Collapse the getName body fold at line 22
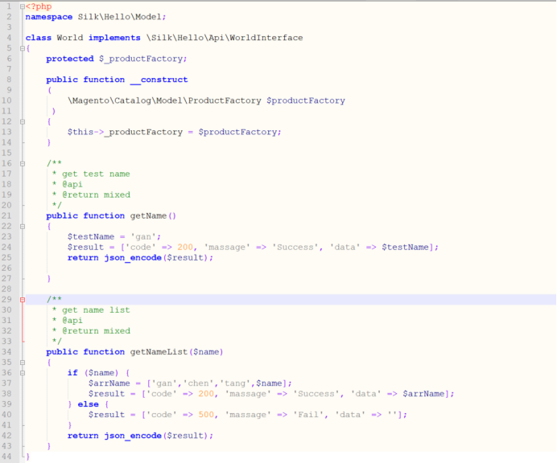The image size is (557, 463). click(23, 227)
